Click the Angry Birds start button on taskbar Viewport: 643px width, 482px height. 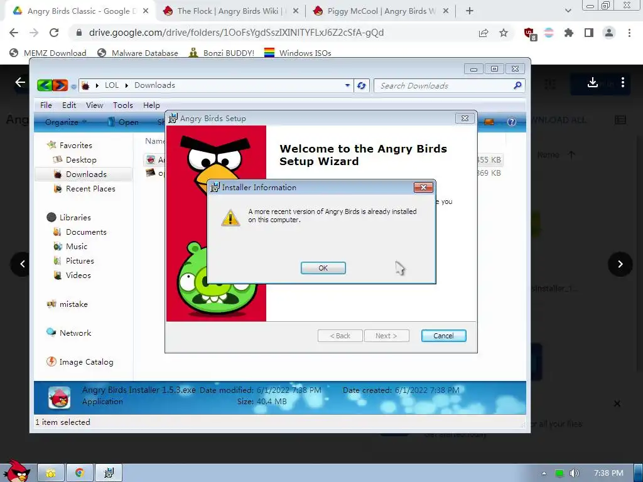[x=16, y=471]
